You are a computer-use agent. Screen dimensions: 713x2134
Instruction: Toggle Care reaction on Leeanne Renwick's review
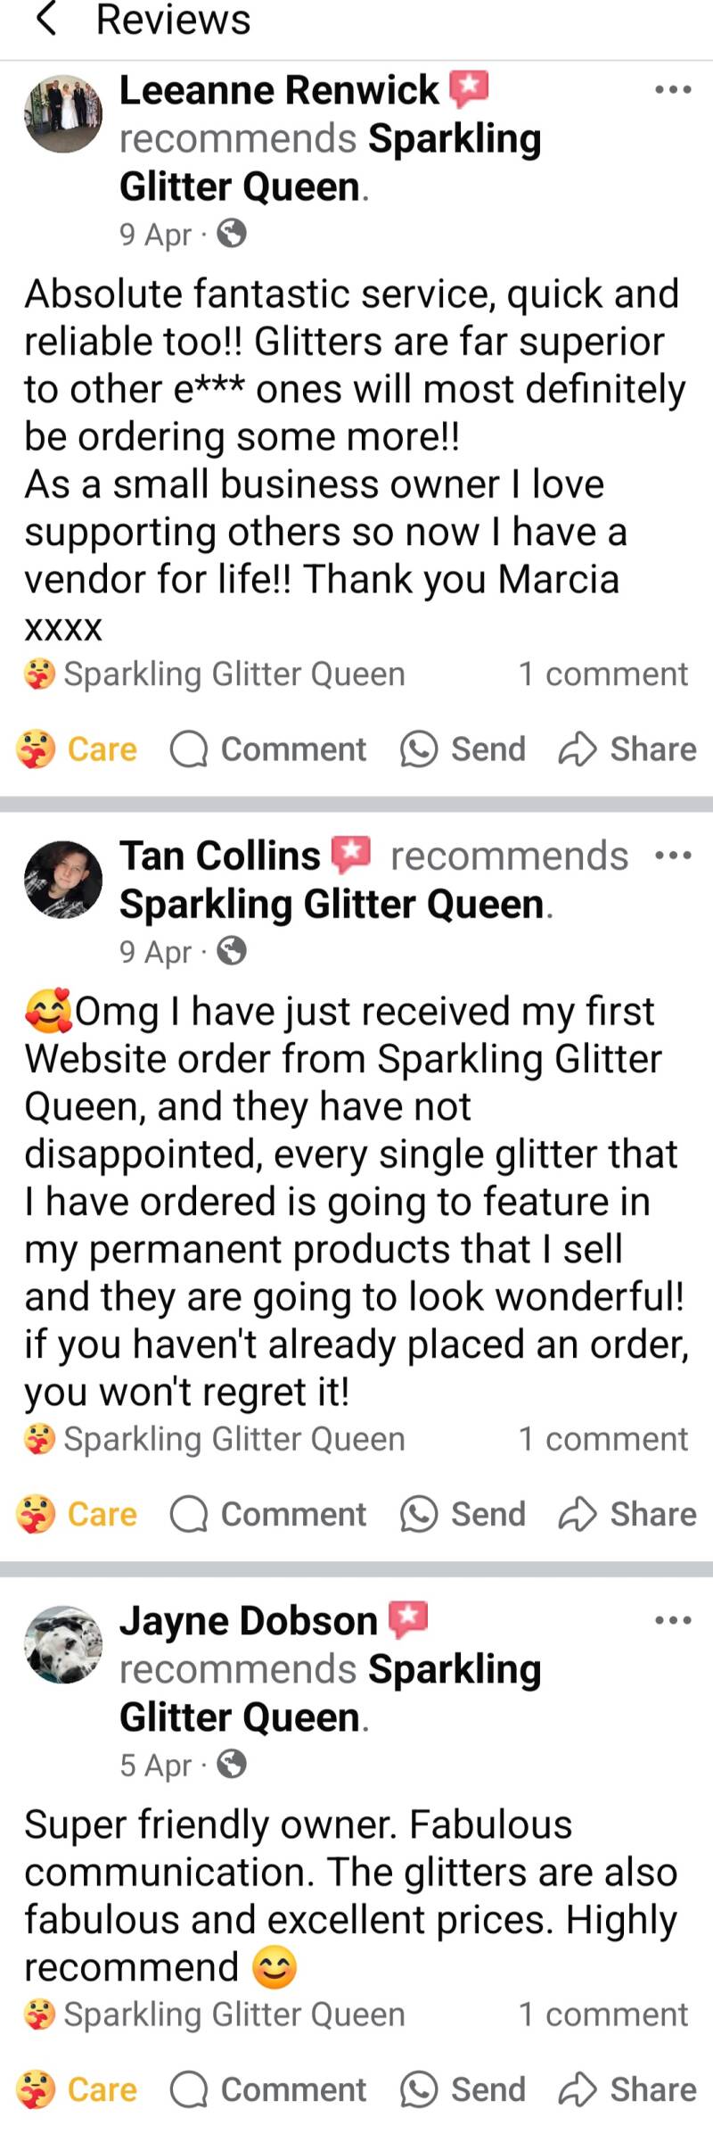coord(78,749)
